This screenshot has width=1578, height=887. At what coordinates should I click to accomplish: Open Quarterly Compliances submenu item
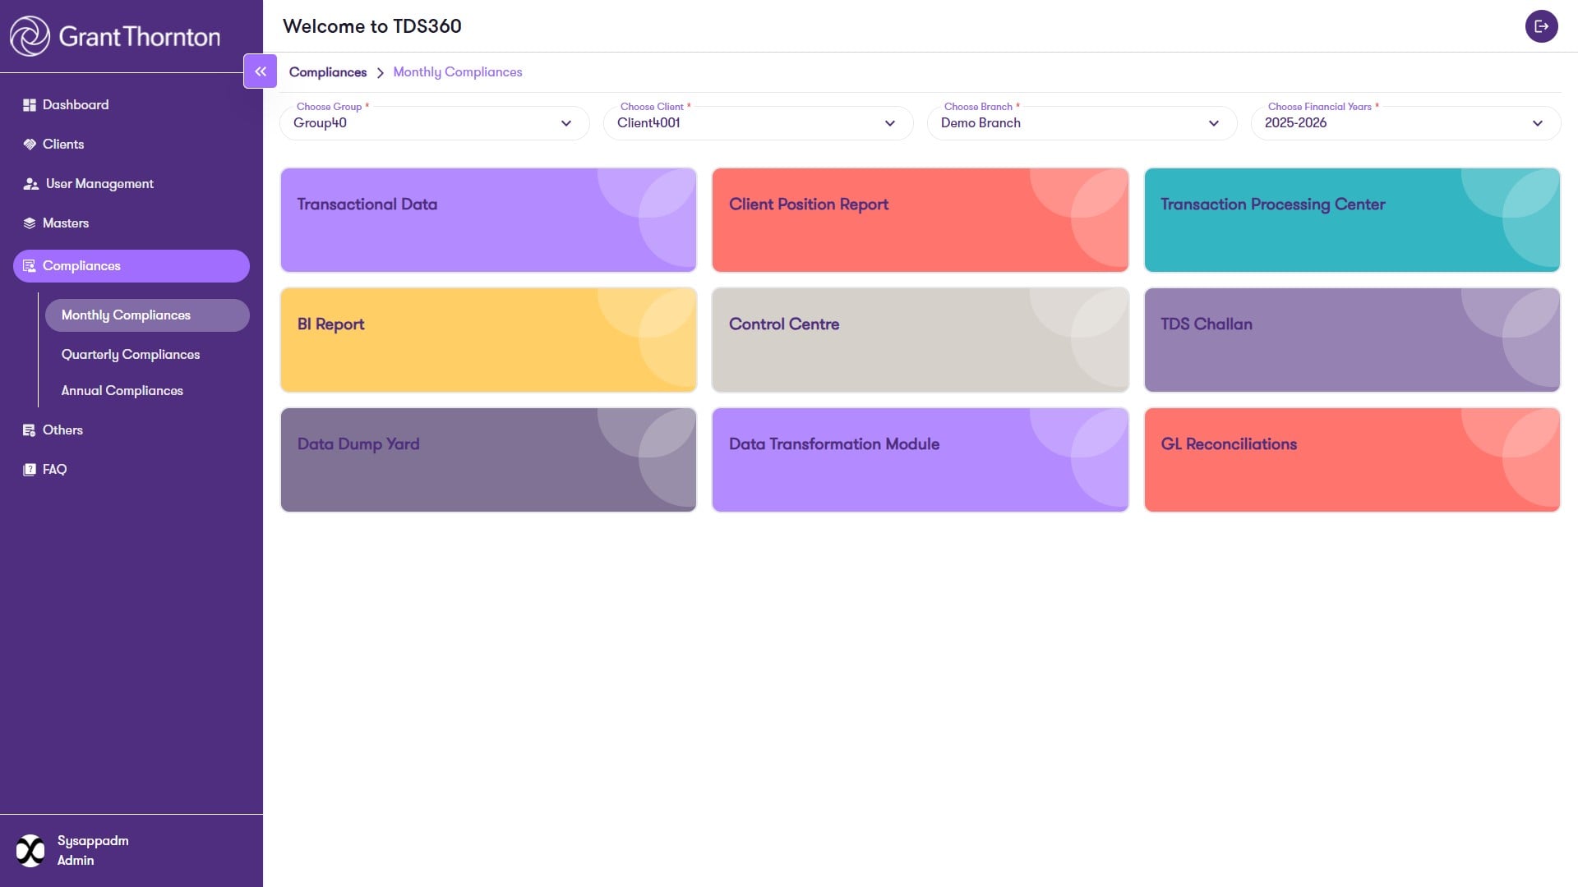click(147, 355)
